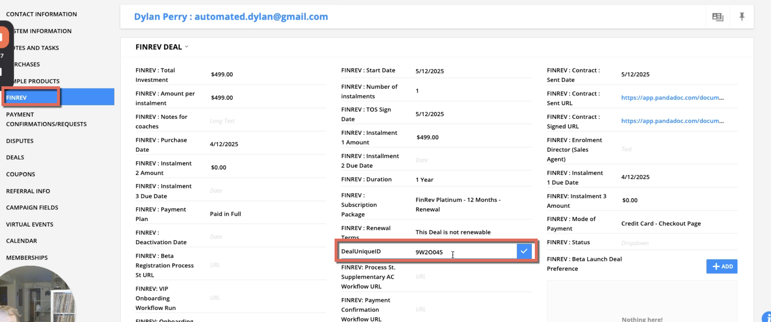Open MEMBERSHIPS sidebar item

pos(27,258)
